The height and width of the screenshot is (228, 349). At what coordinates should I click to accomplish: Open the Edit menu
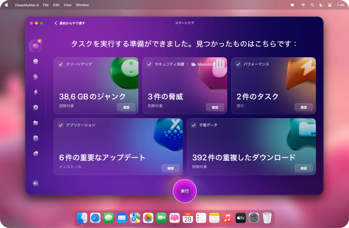56,5
